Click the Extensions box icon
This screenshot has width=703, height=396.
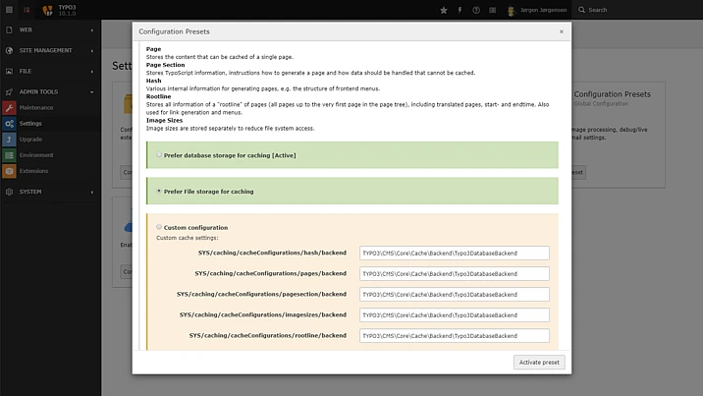(9, 171)
